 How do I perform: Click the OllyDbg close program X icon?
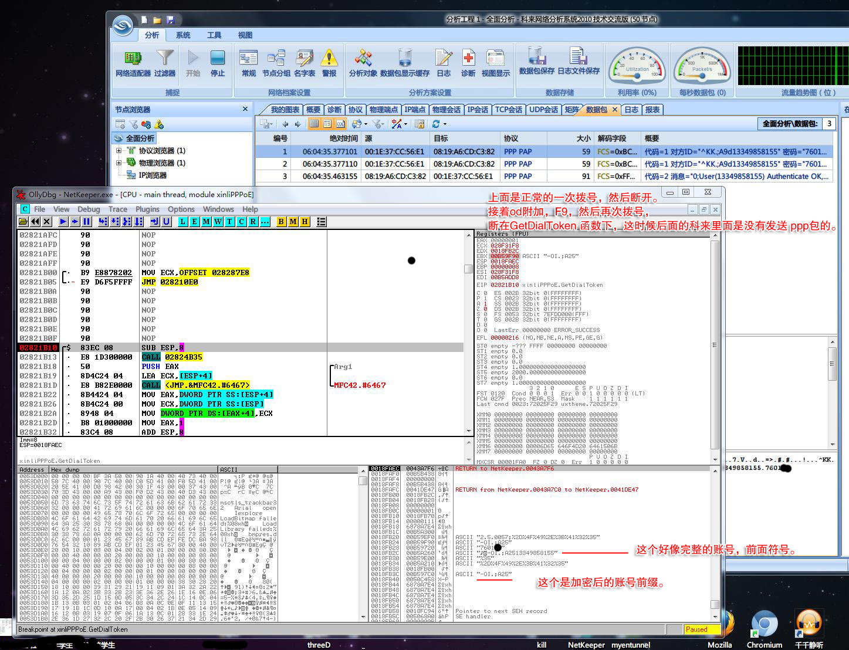(47, 222)
